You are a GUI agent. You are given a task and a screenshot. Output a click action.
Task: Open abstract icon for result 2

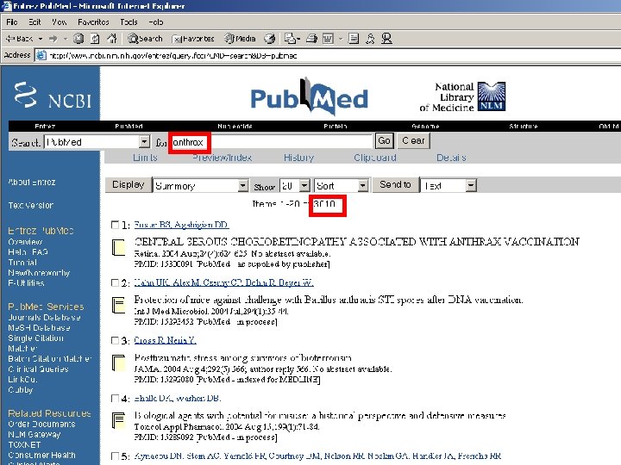118,305
